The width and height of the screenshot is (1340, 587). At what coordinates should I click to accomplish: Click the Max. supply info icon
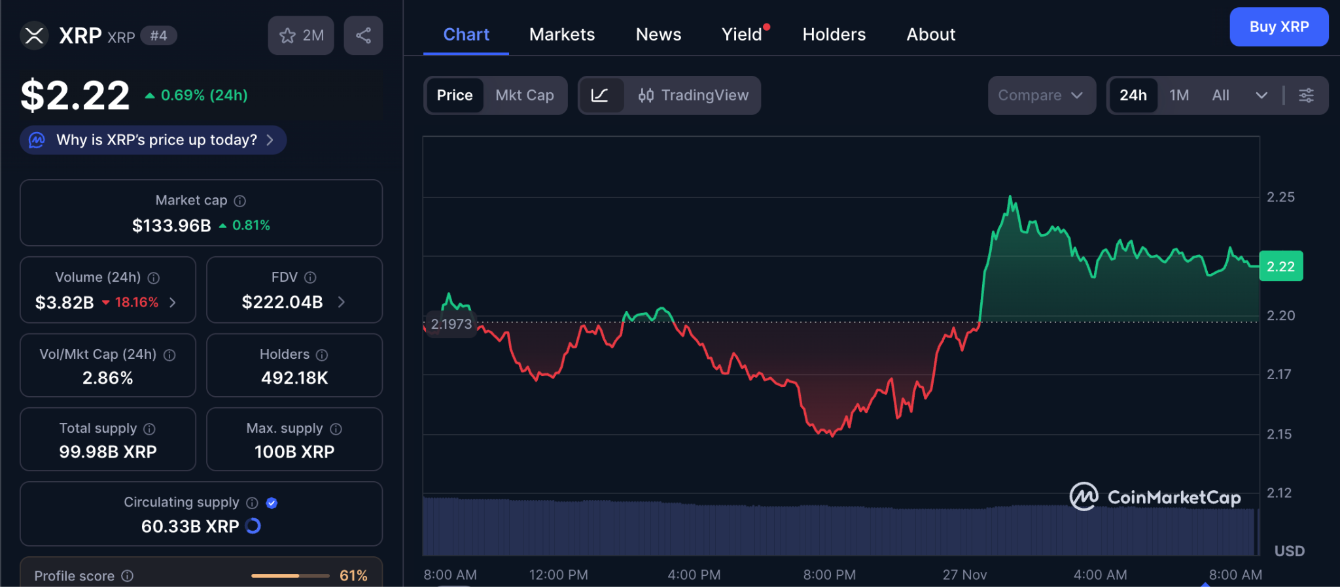tap(336, 429)
